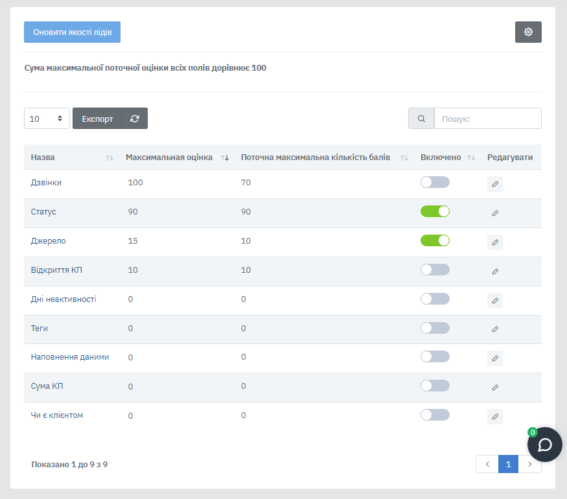Click the refresh icon beside Експорт

[x=135, y=119]
